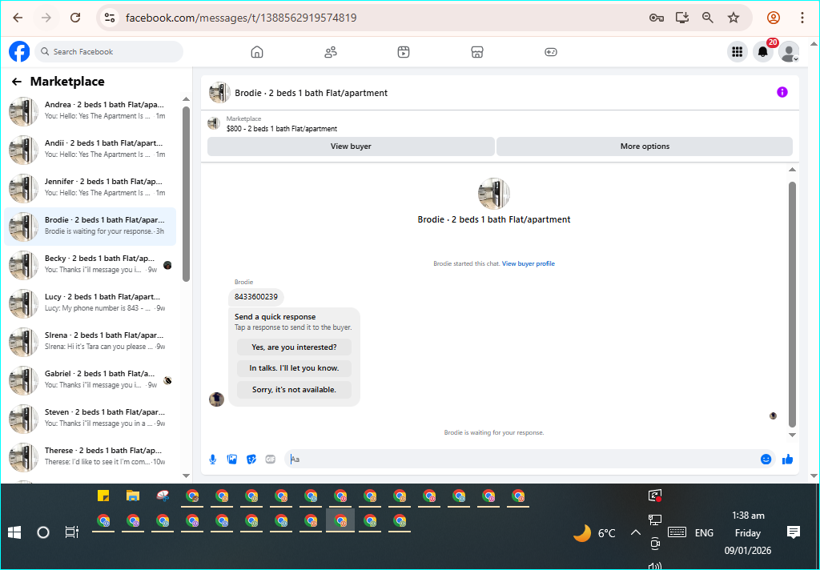
Task: Open site information icon in address bar
Action: 109,18
